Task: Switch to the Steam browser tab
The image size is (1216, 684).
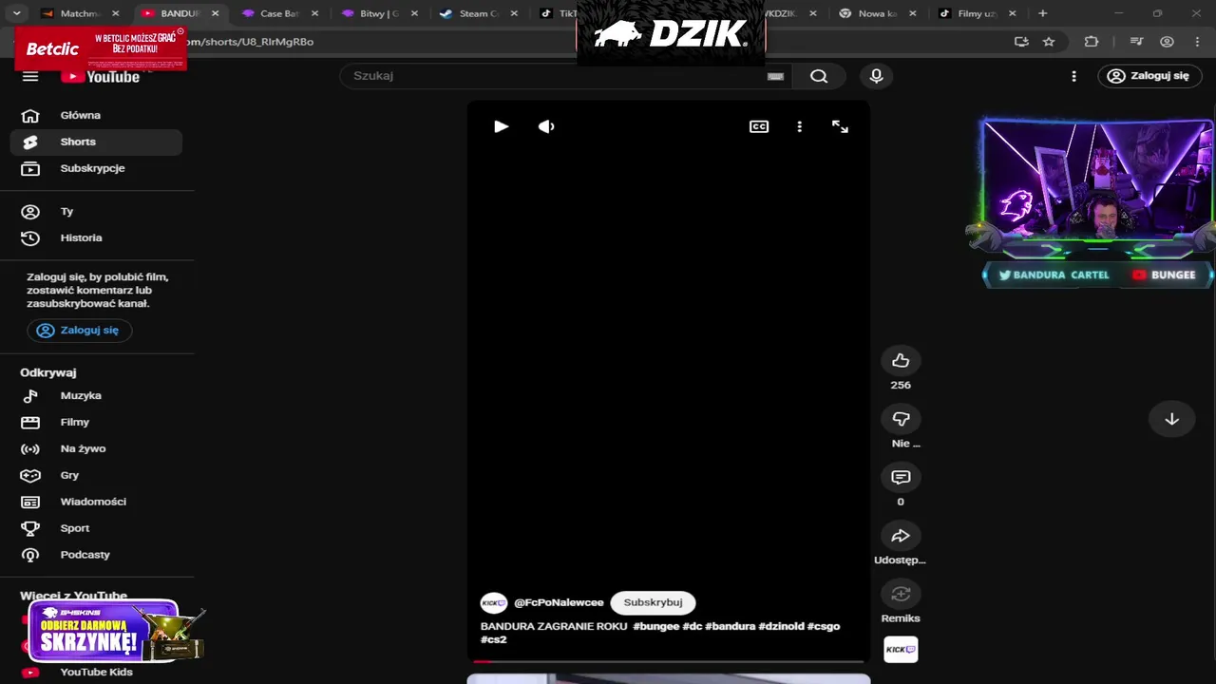Action: [479, 13]
